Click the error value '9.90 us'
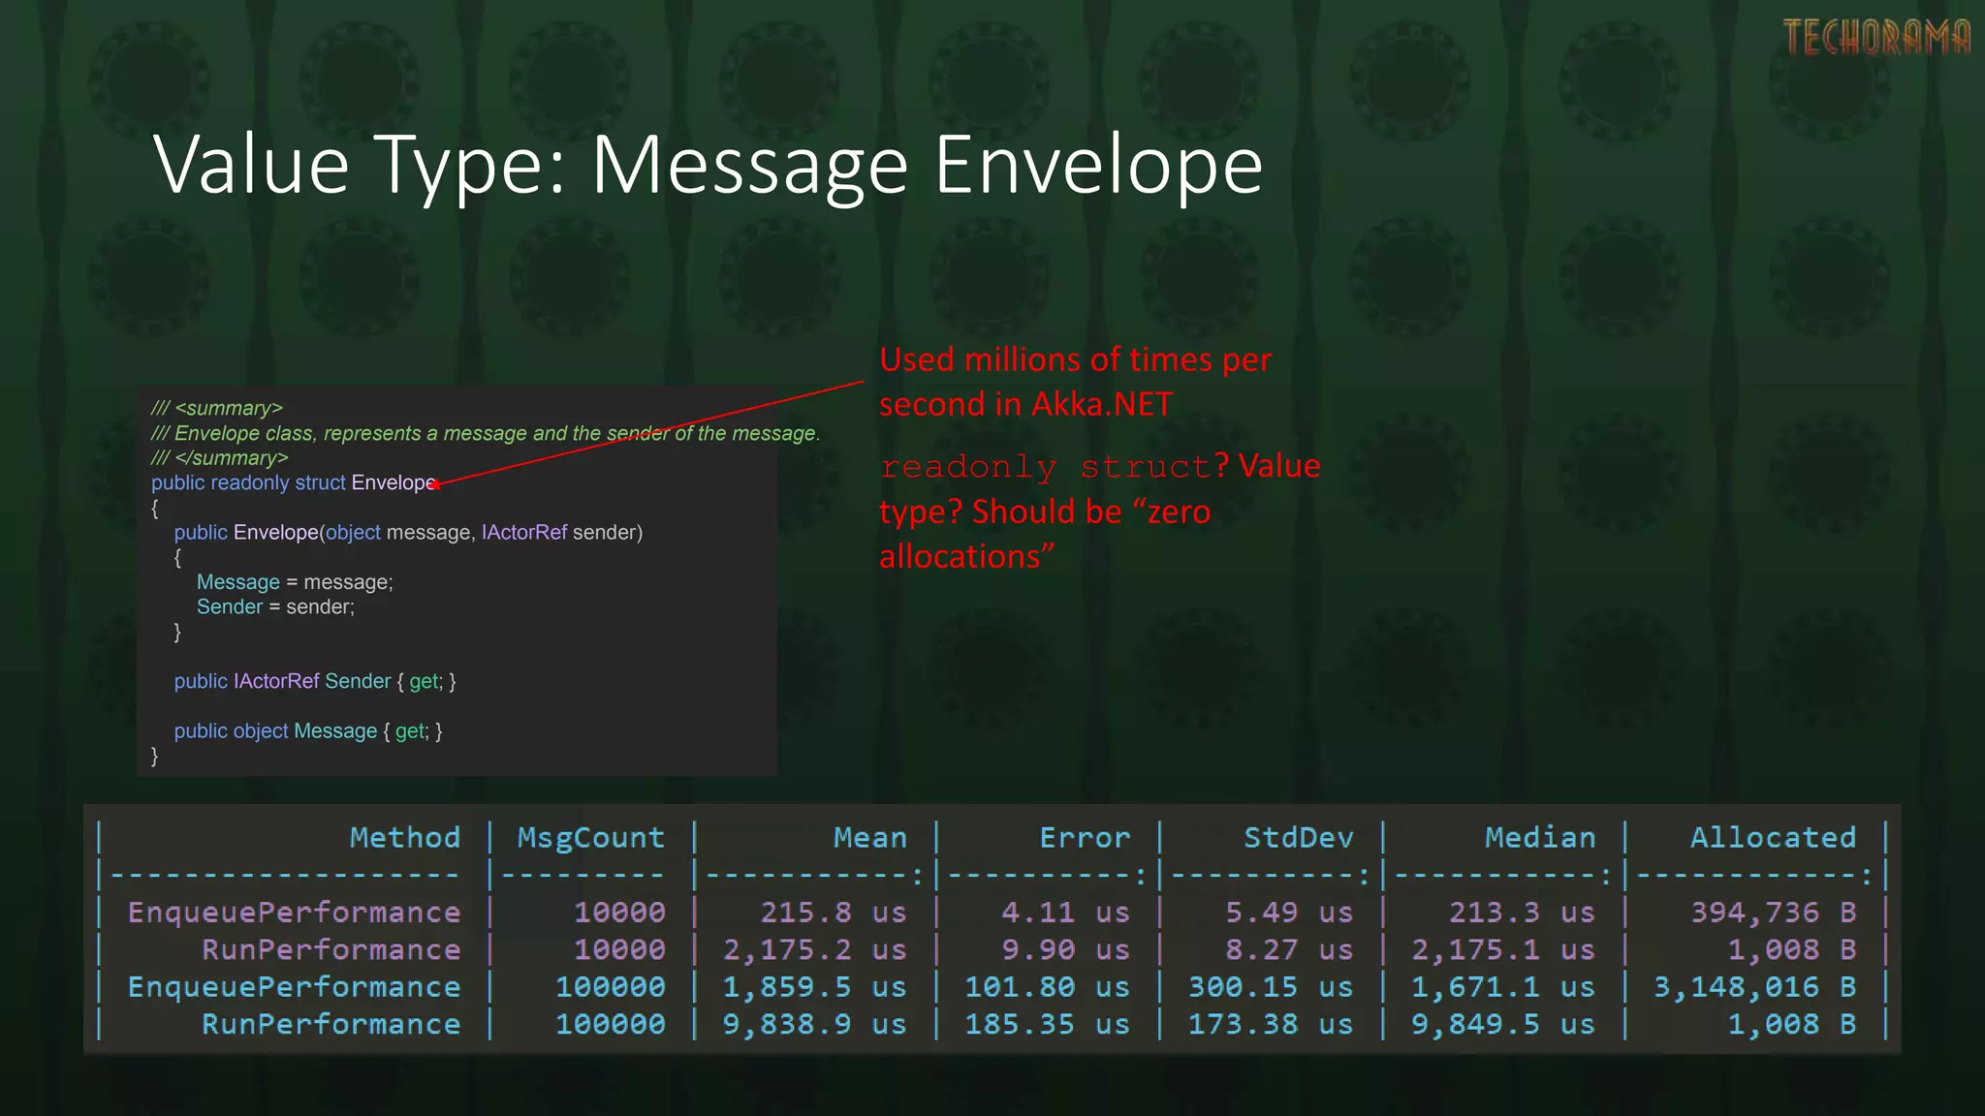 [x=1066, y=949]
